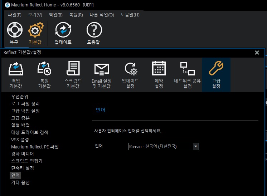Select 우선순위 in settings list
The height and width of the screenshot is (196, 267).
tap(20, 97)
